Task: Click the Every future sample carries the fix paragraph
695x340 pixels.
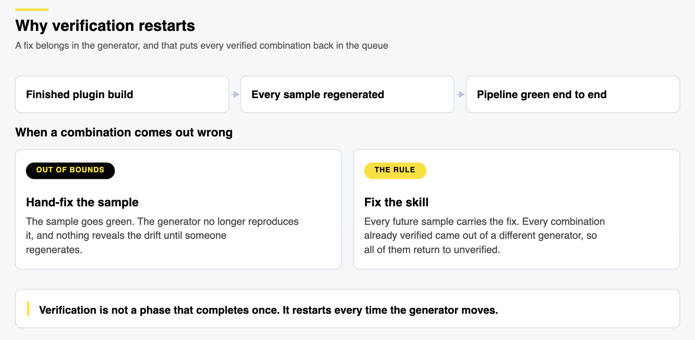Action: pos(484,235)
